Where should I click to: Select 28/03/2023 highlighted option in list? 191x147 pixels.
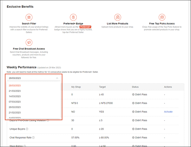tap(15, 85)
